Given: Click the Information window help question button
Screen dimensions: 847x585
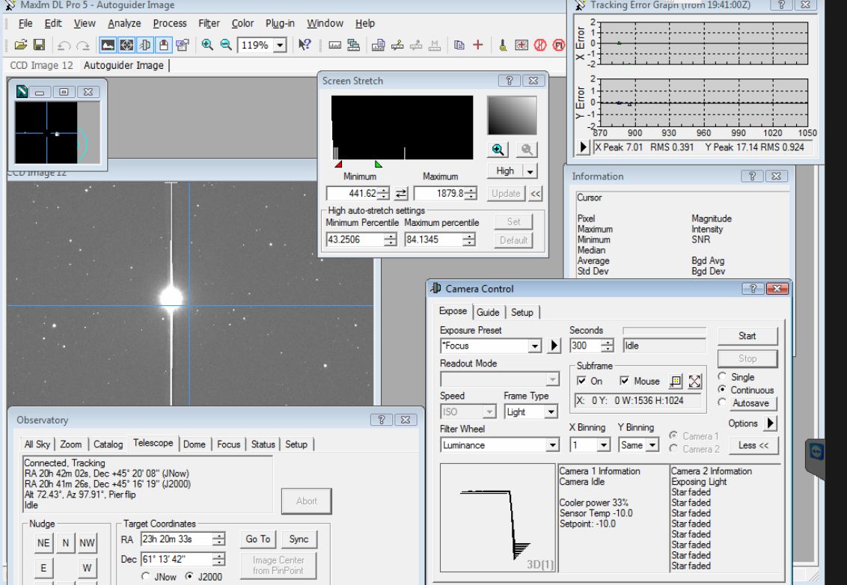Looking at the screenshot, I should (751, 176).
